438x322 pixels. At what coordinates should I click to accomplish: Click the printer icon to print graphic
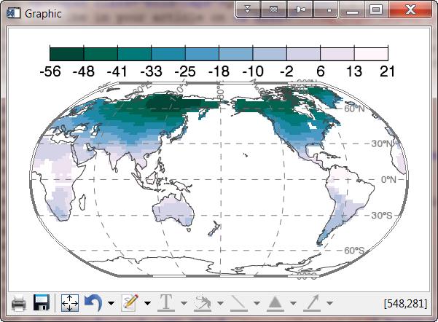pos(19,303)
